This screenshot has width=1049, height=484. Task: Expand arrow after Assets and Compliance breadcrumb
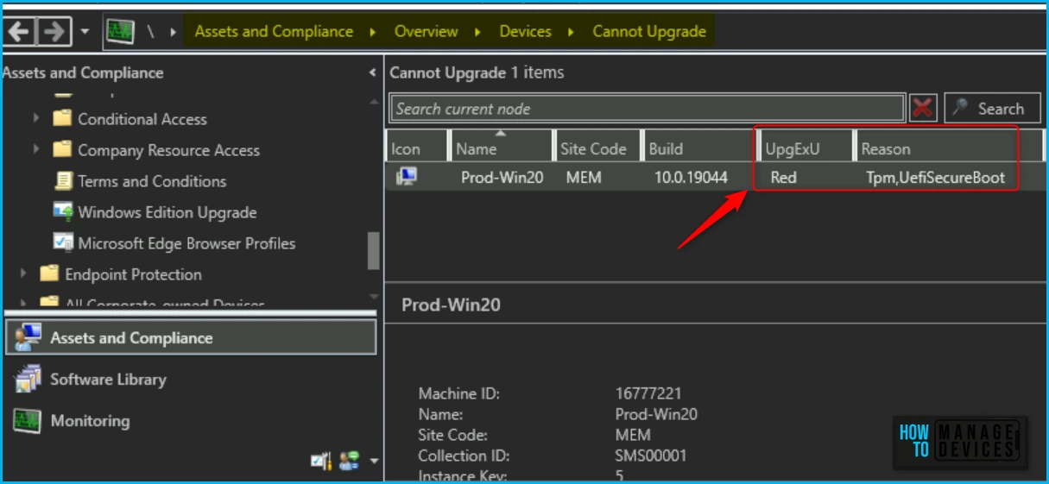(373, 33)
